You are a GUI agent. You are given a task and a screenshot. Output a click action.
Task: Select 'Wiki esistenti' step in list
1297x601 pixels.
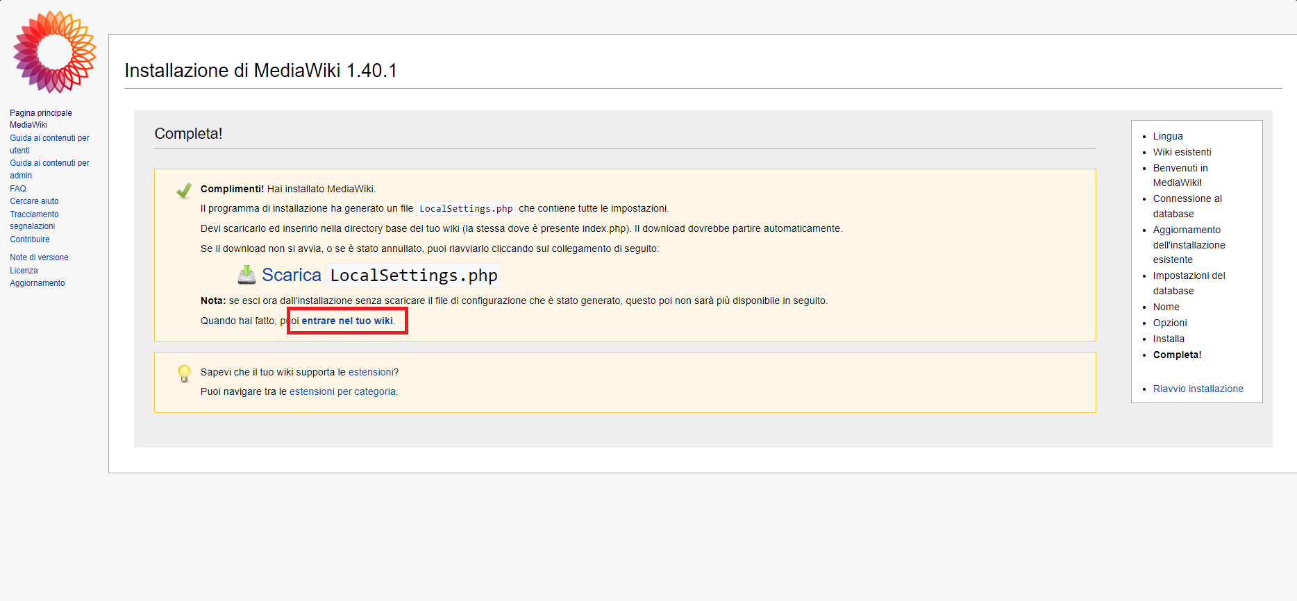coord(1182,152)
